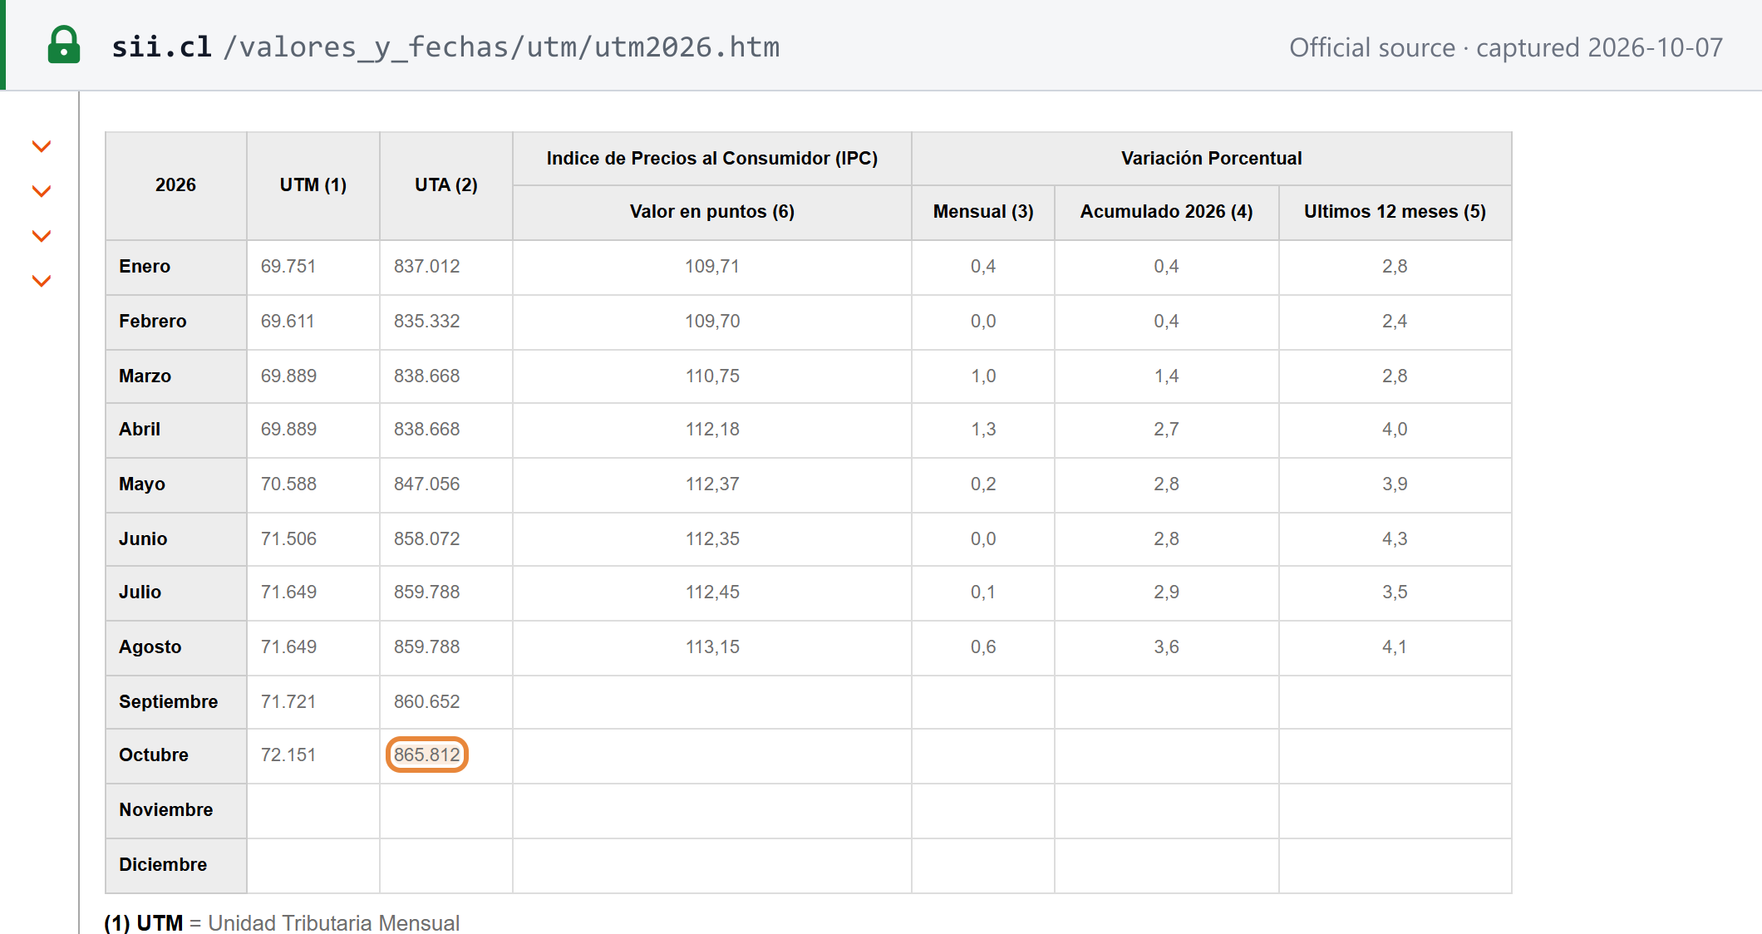This screenshot has height=934, width=1762.
Task: Expand the first sidebar chevron
Action: click(x=42, y=147)
